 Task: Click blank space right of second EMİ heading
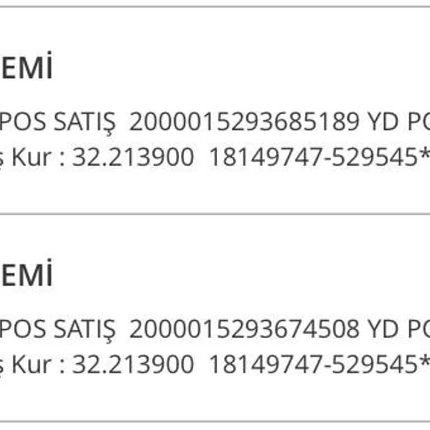[x=224, y=277]
